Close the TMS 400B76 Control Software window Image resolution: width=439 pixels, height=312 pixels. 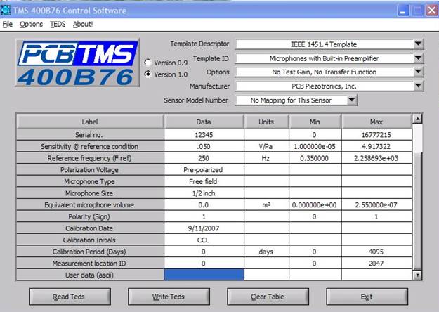click(x=432, y=11)
